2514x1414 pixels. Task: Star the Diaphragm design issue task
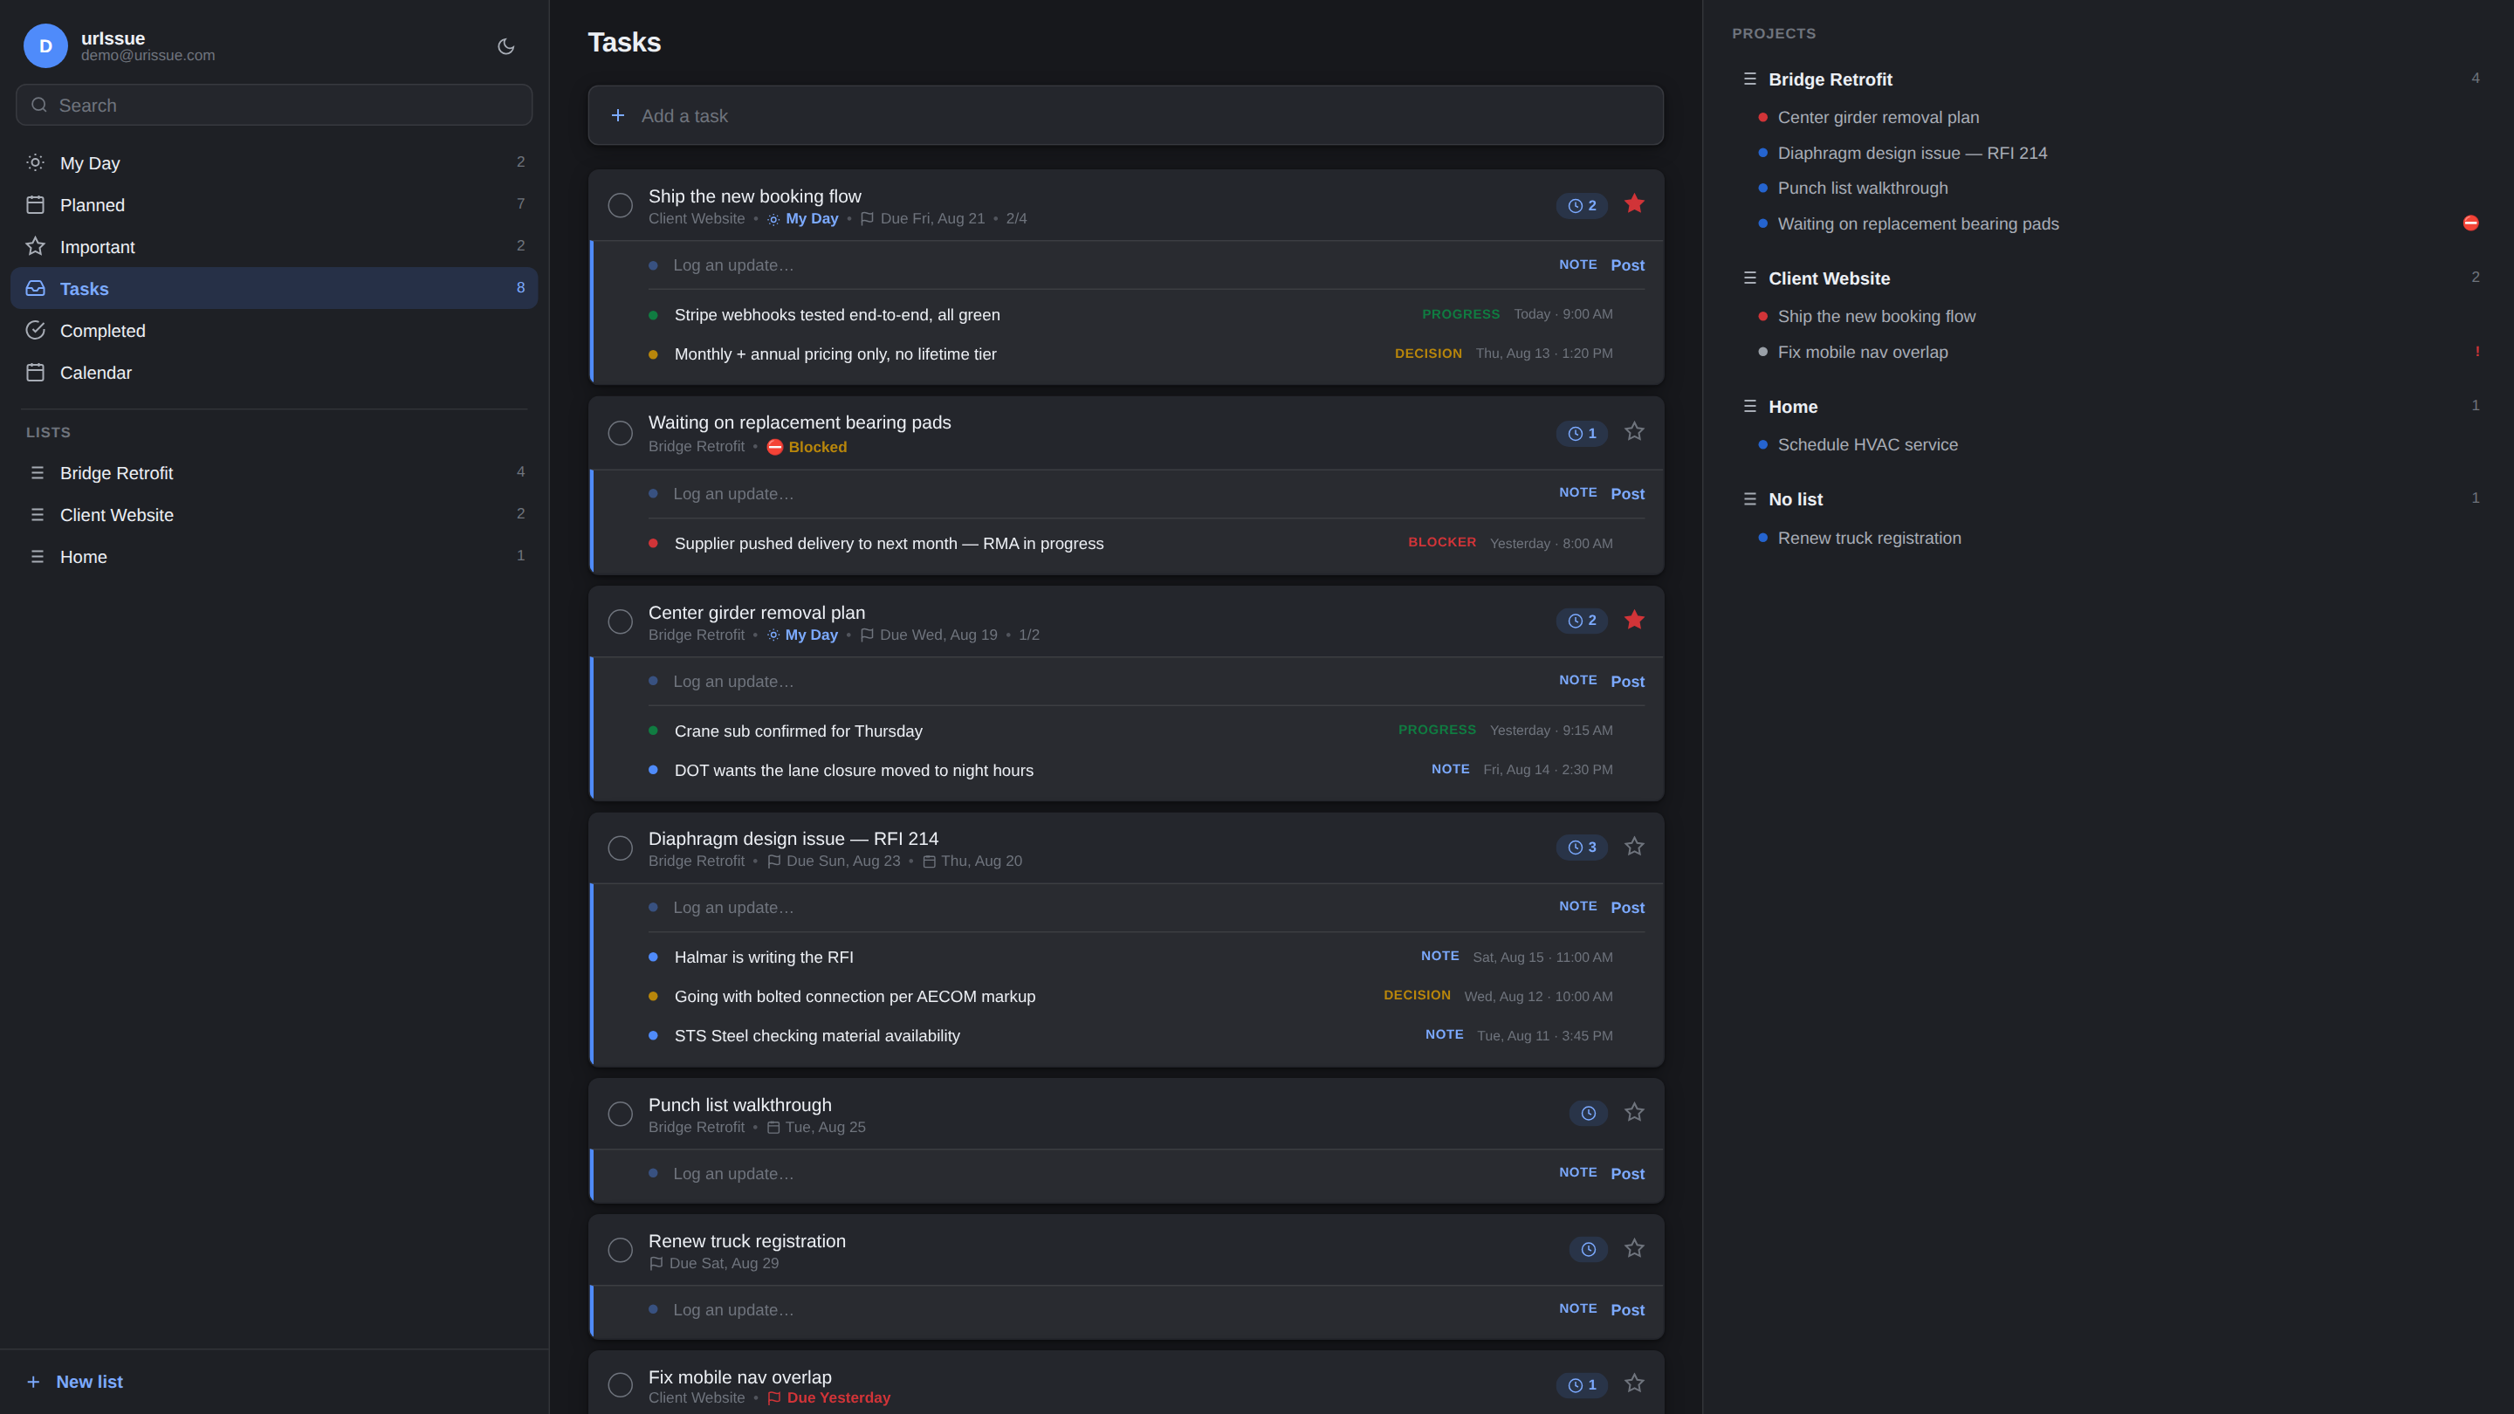pyautogui.click(x=1634, y=846)
